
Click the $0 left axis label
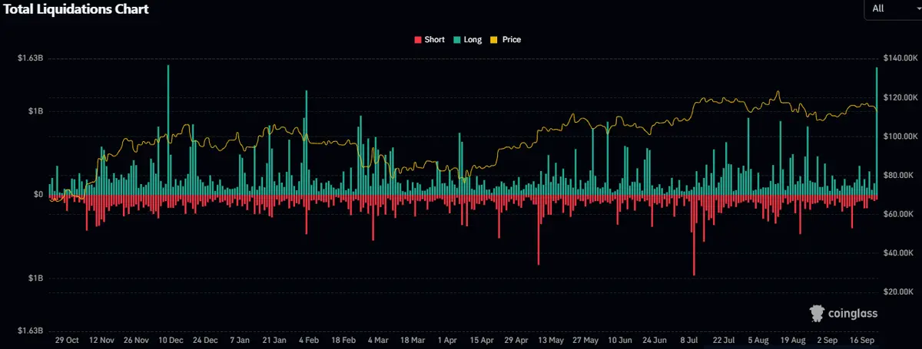[38, 194]
